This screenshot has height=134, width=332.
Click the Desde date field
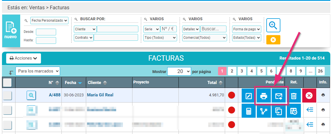click(46, 32)
